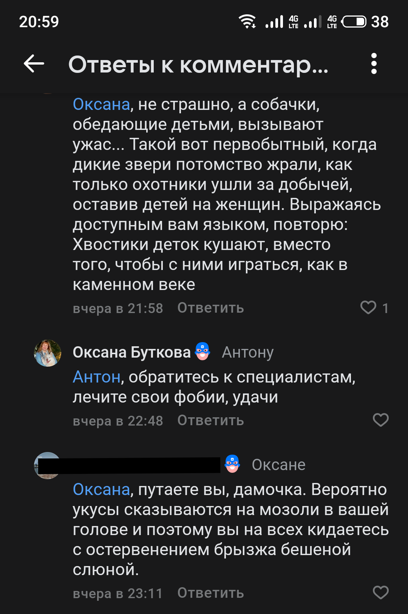Tap the Оксана mention in last comment

coord(101,490)
